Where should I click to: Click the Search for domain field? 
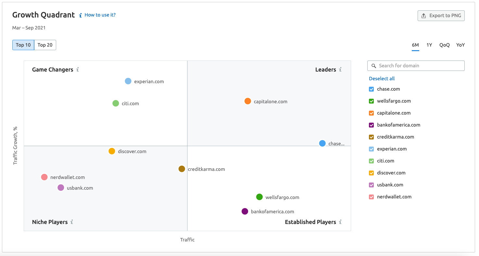point(416,66)
